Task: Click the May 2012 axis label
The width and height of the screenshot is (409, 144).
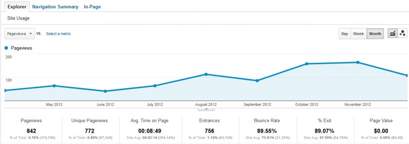Action: coord(54,104)
